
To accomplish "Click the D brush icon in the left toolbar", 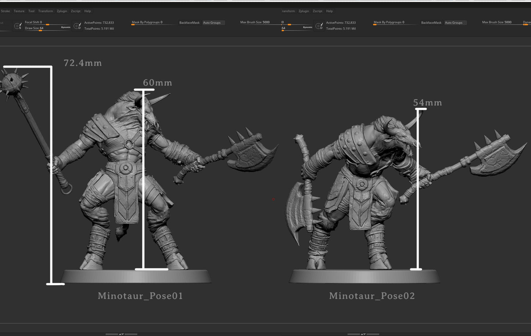I will (77, 26).
